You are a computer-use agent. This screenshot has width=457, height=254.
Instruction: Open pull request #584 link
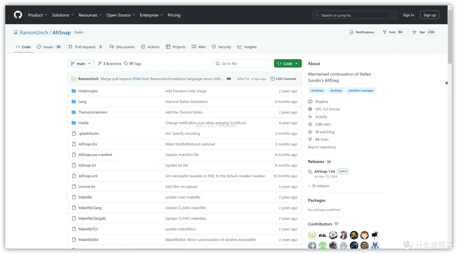(x=136, y=79)
